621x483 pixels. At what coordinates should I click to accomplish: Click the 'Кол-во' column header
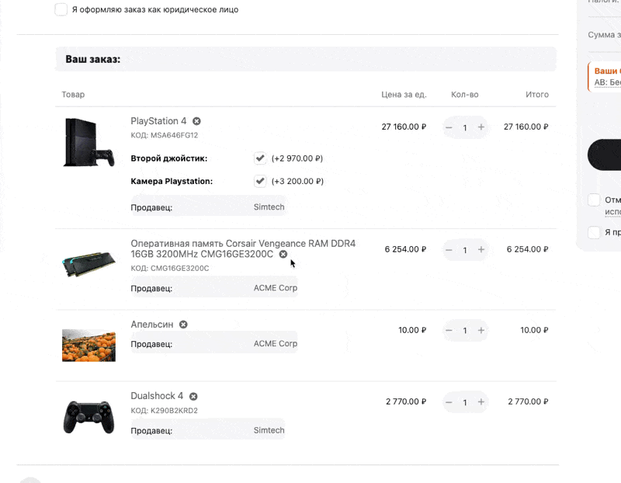pos(464,94)
